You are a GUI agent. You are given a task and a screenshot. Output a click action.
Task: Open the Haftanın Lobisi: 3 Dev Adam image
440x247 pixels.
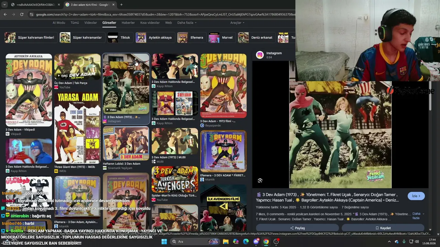[x=126, y=143]
